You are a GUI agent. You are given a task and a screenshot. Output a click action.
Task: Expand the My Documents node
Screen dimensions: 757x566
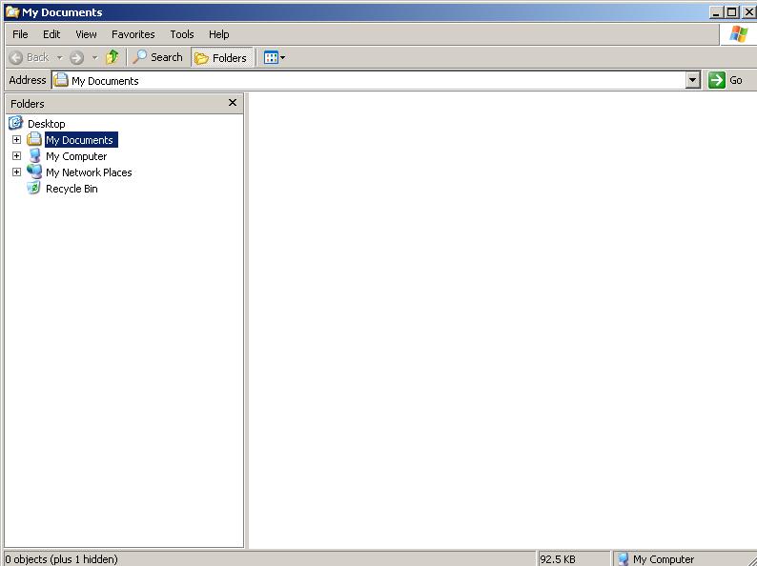click(16, 139)
